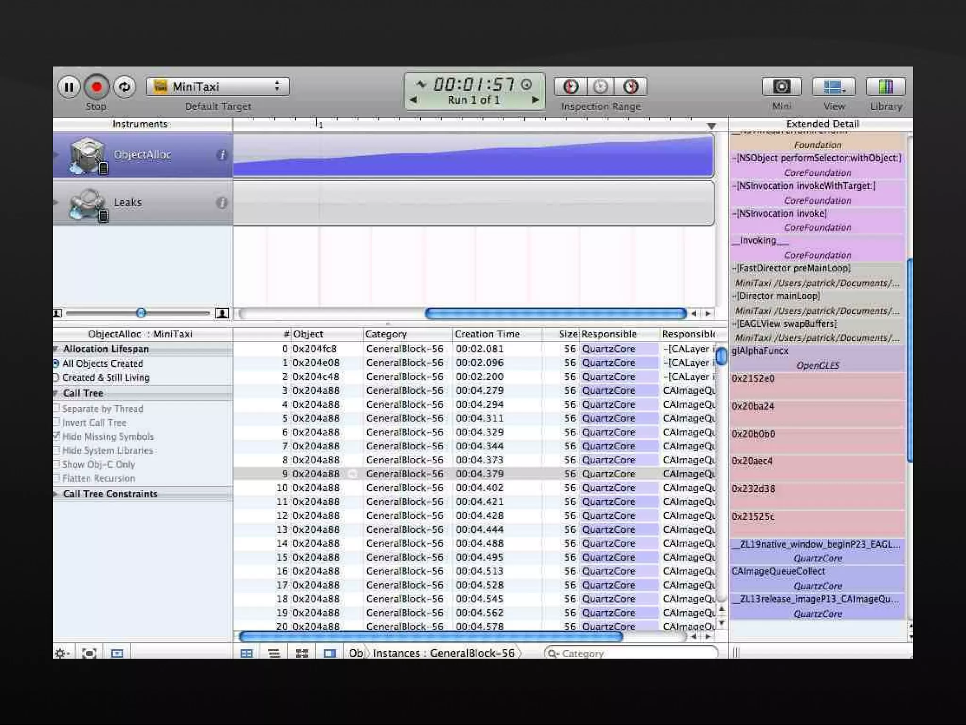Open the Mini mode camera icon
The height and width of the screenshot is (725, 966).
click(x=782, y=87)
